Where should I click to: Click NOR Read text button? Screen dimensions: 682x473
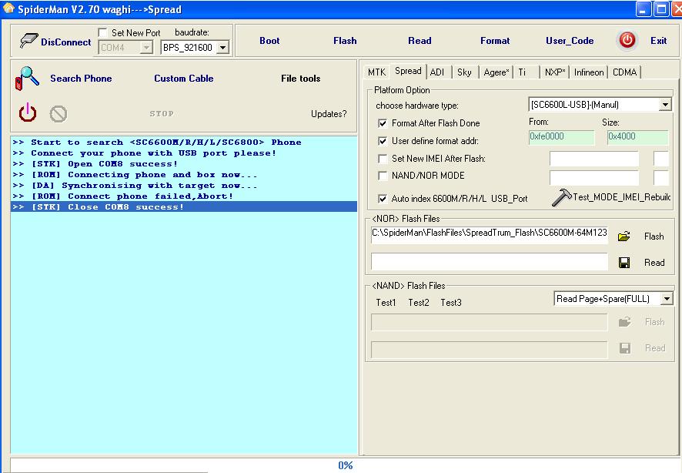[x=654, y=263]
